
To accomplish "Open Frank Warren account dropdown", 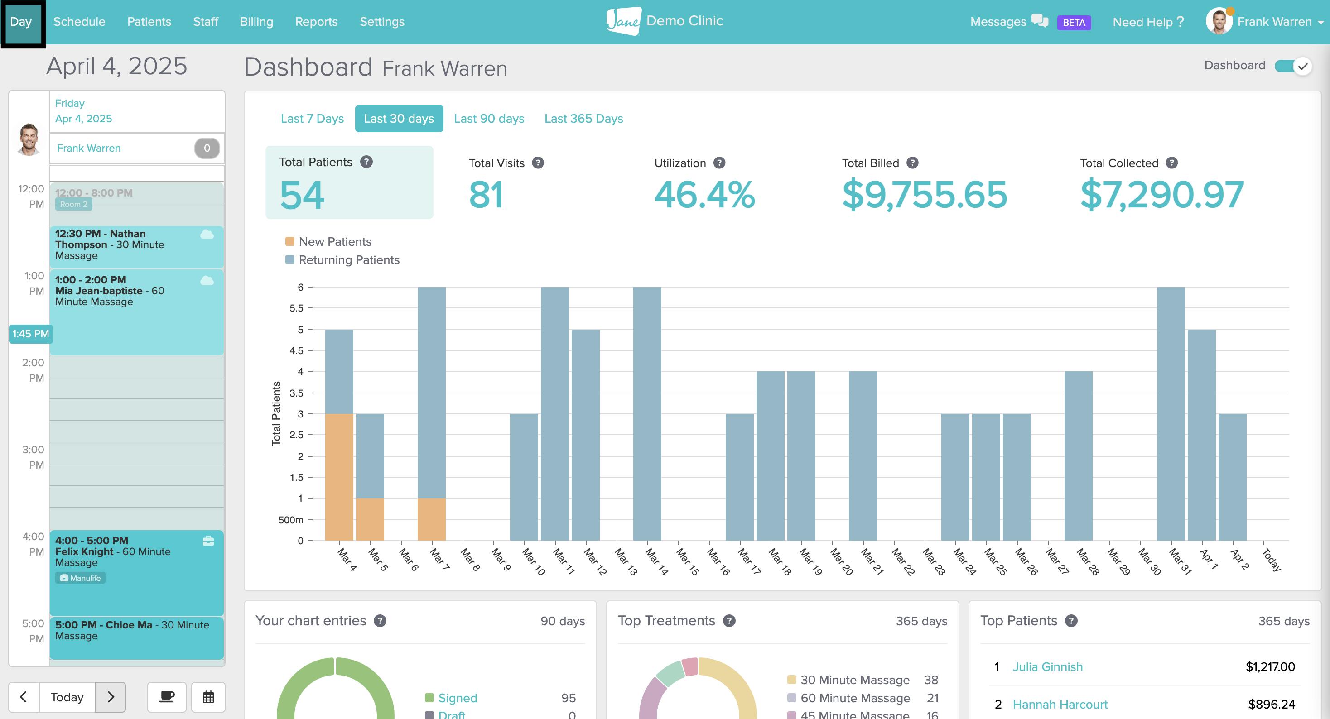I will (x=1280, y=22).
